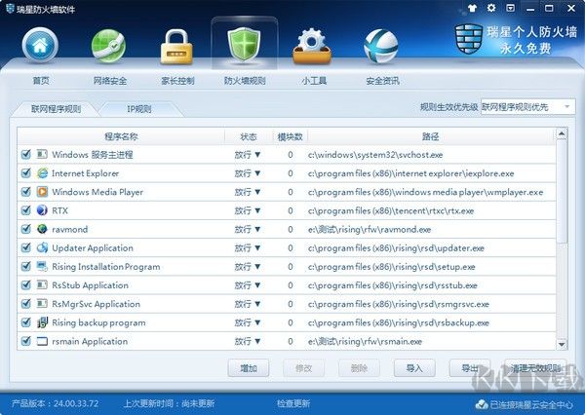Viewport: 585px width, 415px height.
Task: Click the Internet Explorer program icon
Action: pos(42,173)
